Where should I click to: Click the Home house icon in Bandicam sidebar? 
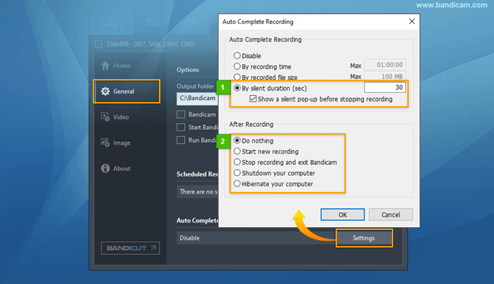(105, 66)
